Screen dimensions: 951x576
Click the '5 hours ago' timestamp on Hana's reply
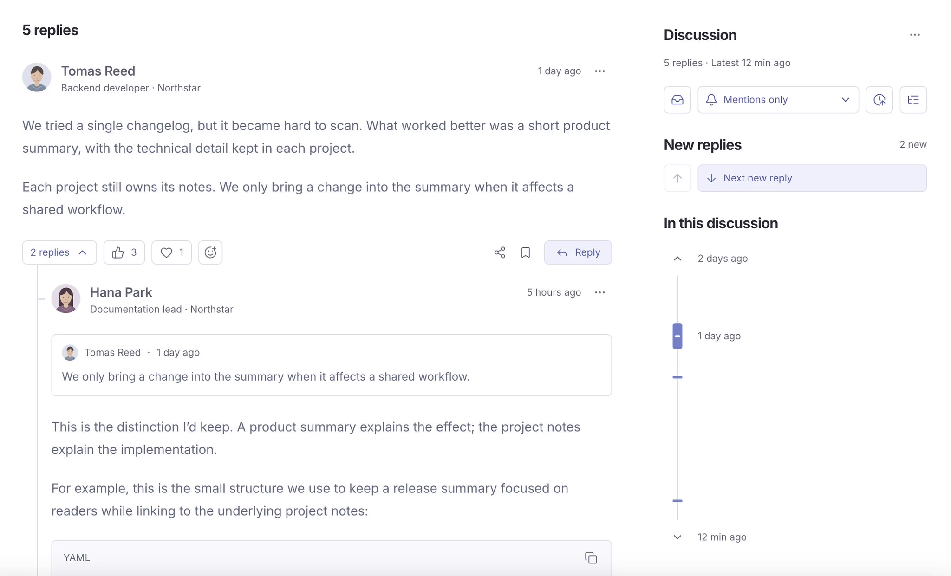[x=554, y=292]
